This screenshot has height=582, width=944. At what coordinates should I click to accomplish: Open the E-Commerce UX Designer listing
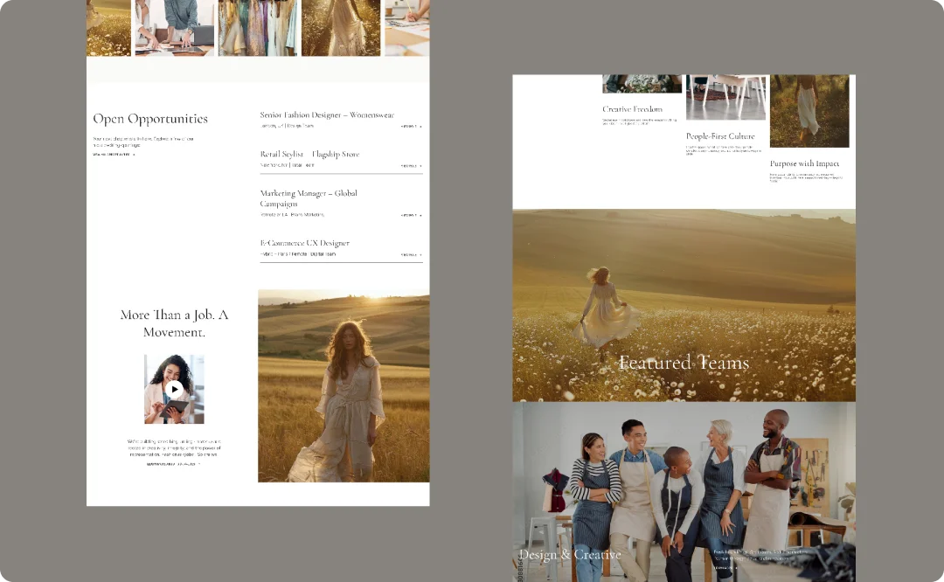point(304,243)
